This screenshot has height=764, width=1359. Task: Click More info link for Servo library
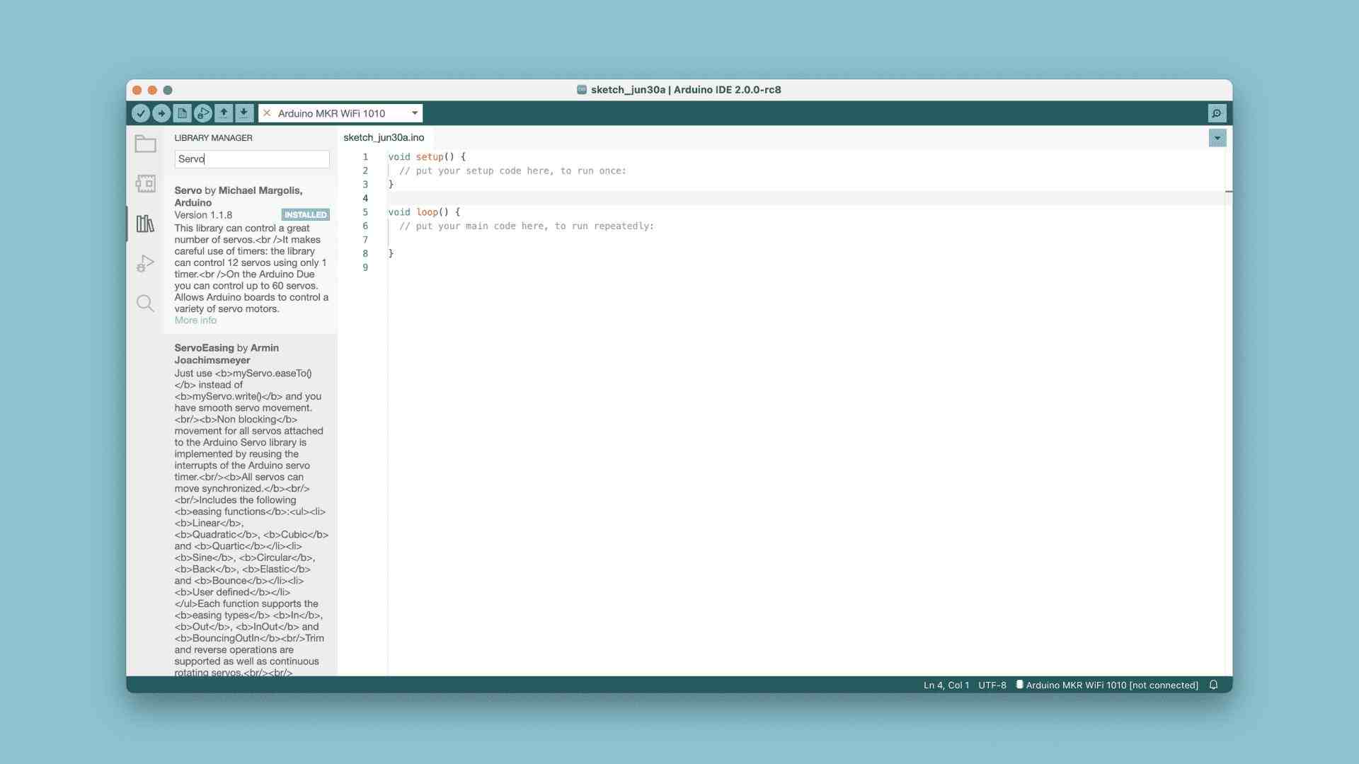195,320
